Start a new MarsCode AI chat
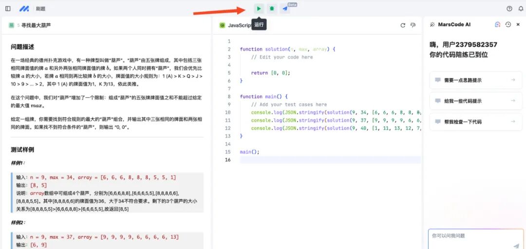526x249 pixels. [497, 24]
